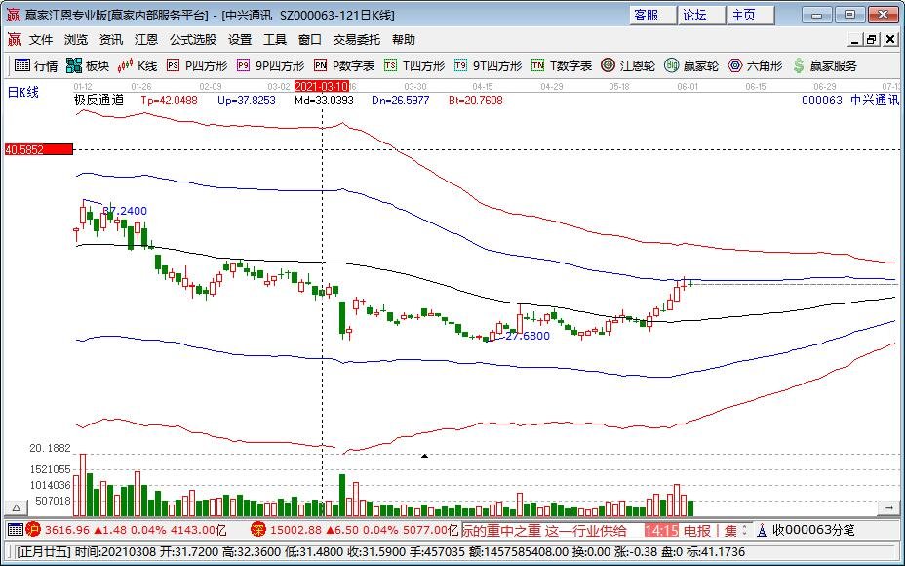The image size is (905, 566).
Task: Open the 行情 market quotes view
Action: point(35,65)
